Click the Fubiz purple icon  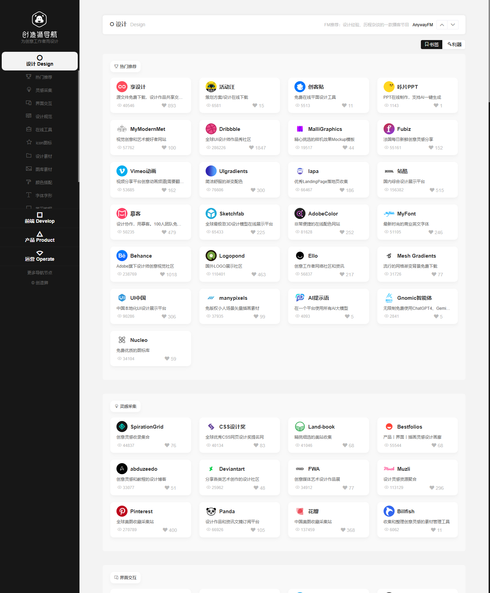389,129
